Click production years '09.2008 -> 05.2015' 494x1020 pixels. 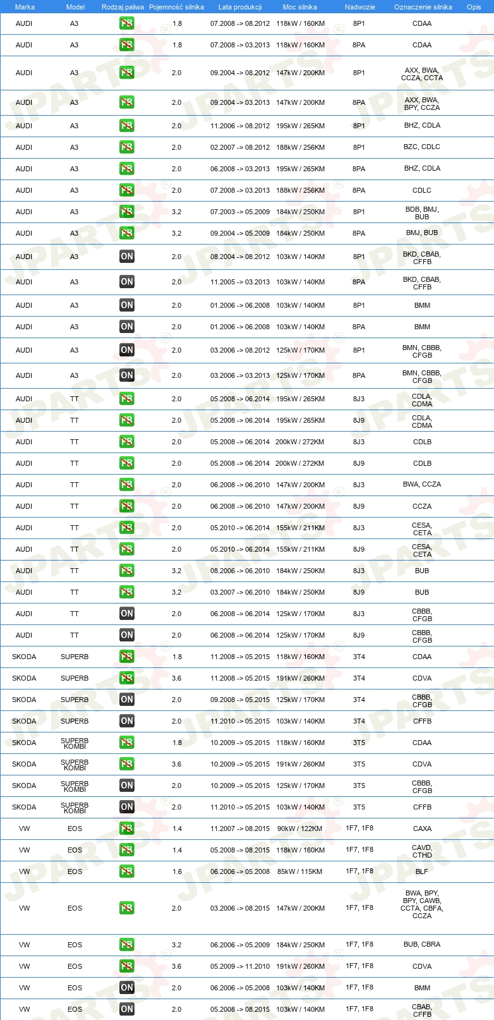[240, 700]
